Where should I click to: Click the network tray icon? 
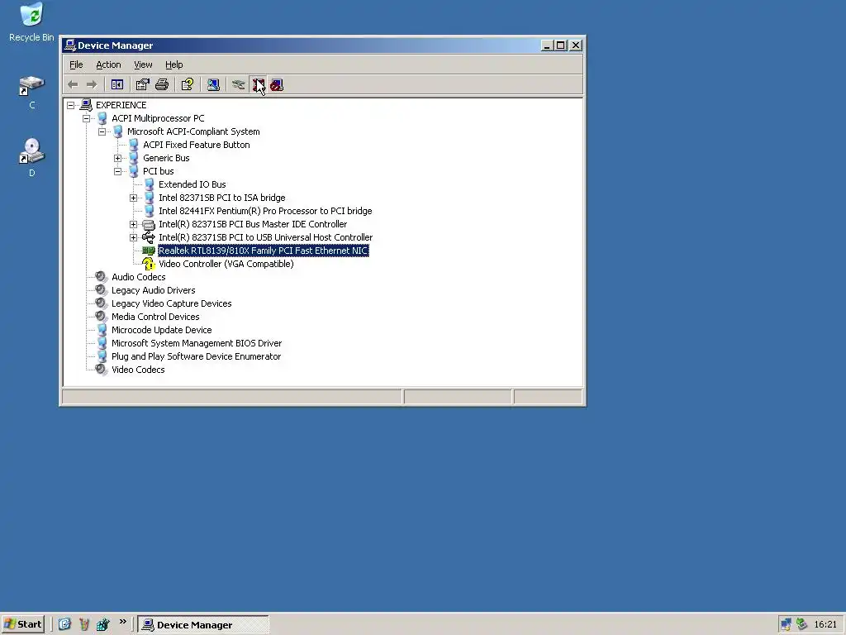(787, 624)
